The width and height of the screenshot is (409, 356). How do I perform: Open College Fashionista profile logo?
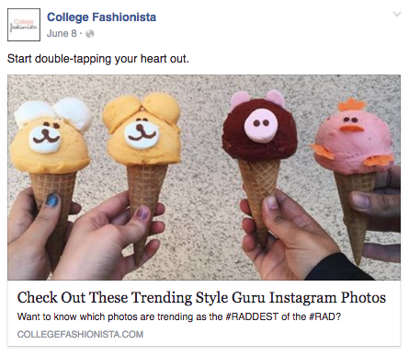24,25
